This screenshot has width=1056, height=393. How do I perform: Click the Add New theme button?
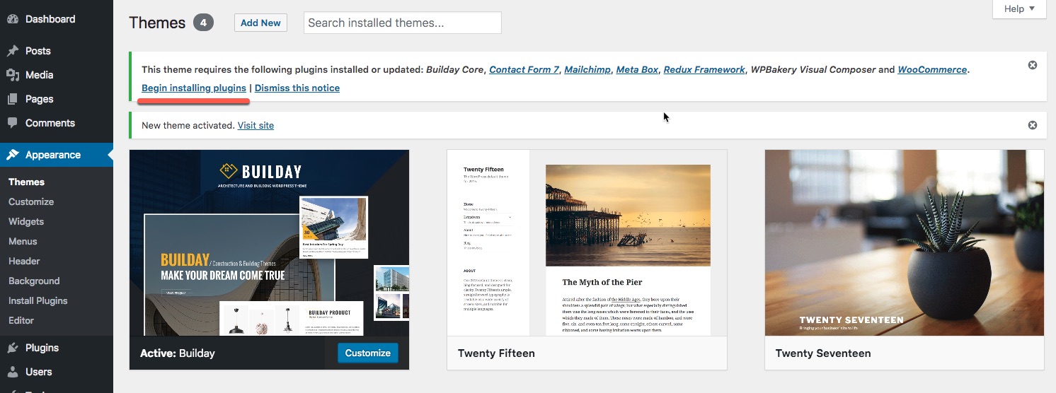260,23
